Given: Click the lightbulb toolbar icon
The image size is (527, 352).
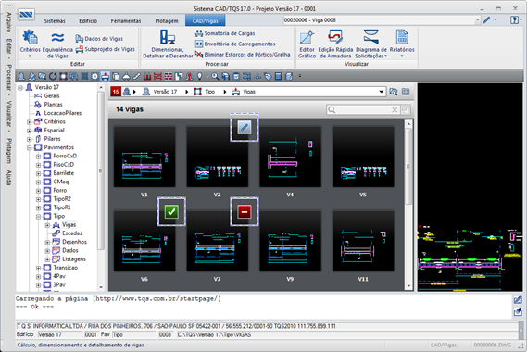Looking at the screenshot, I should pos(200,77).
